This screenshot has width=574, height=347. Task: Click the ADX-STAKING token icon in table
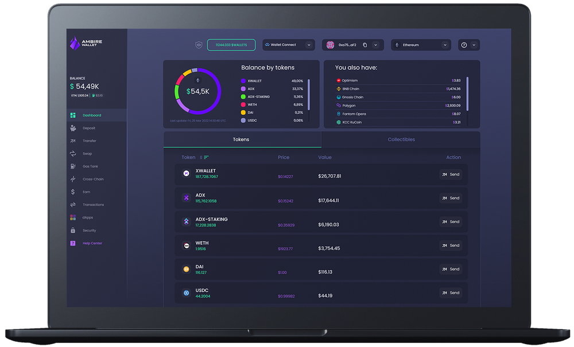tap(187, 221)
